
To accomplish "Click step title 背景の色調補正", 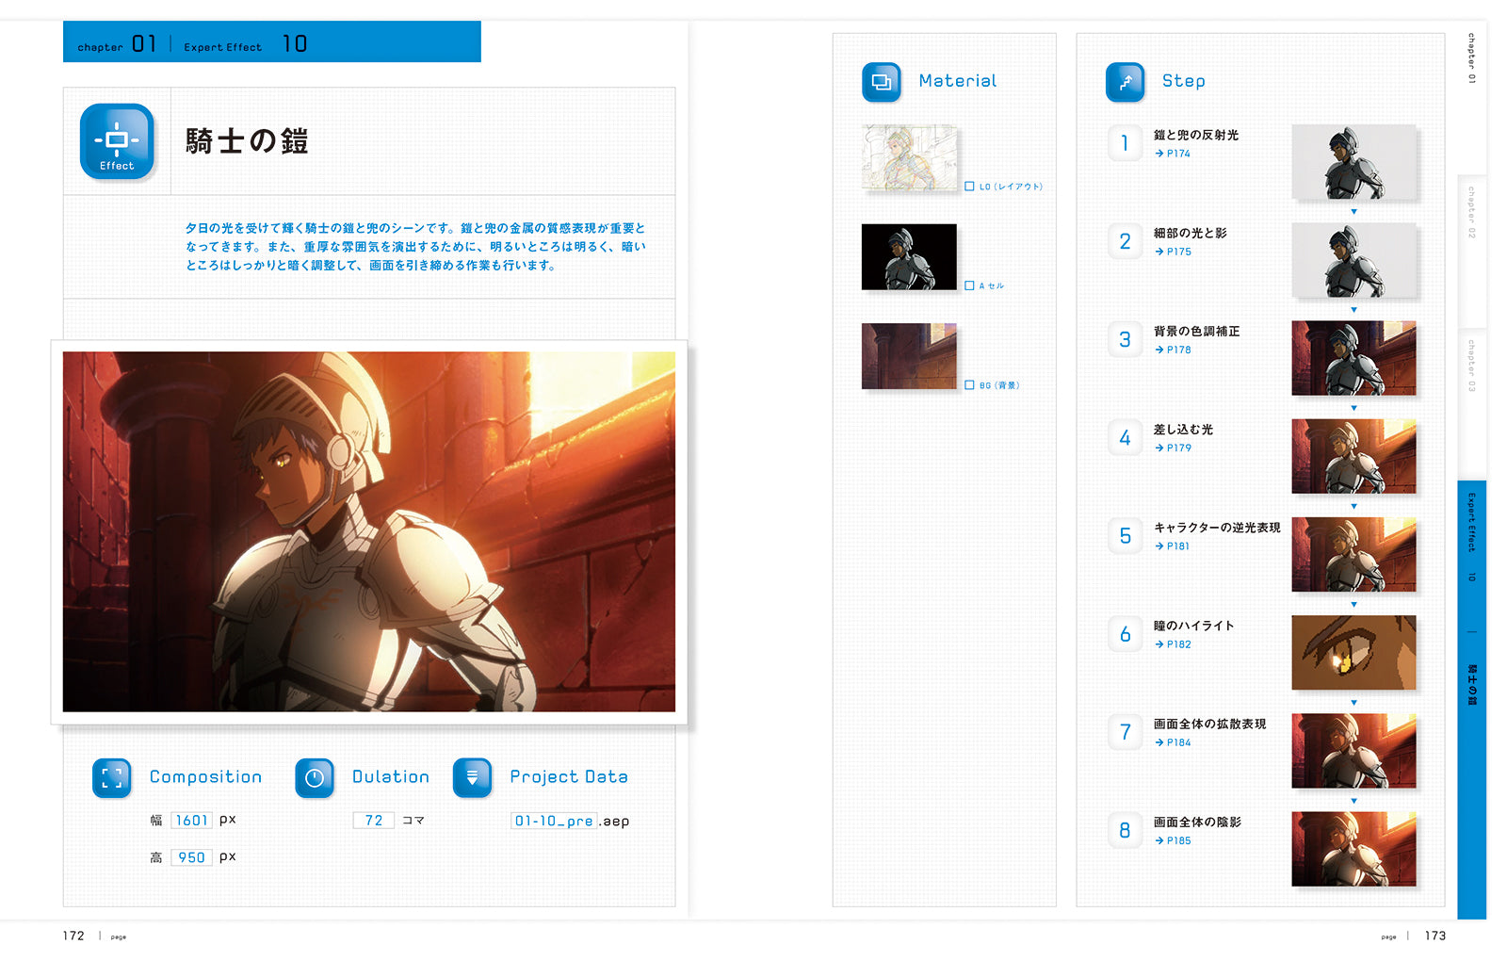I will [x=1197, y=331].
